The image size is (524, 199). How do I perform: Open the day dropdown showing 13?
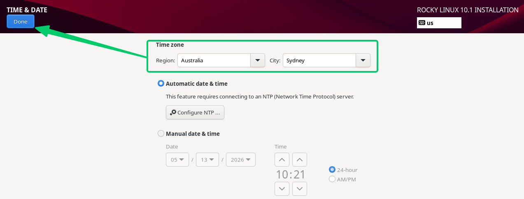(207, 160)
